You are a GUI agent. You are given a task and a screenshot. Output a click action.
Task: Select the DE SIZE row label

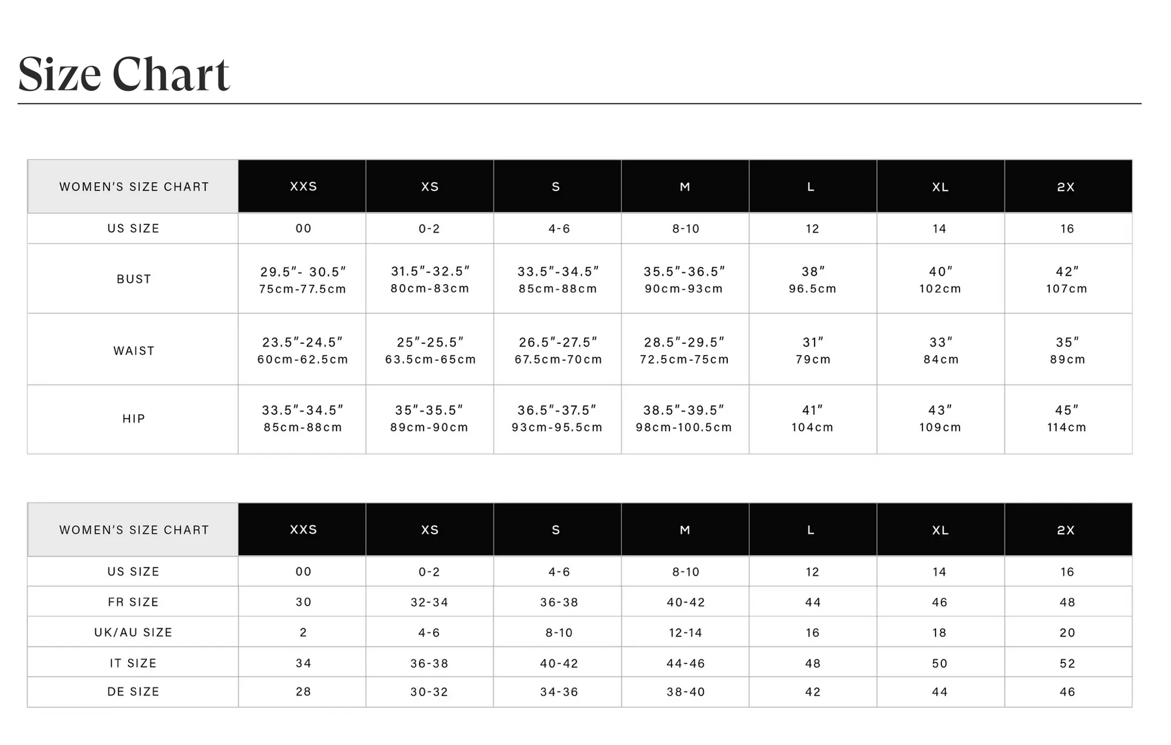tap(133, 692)
